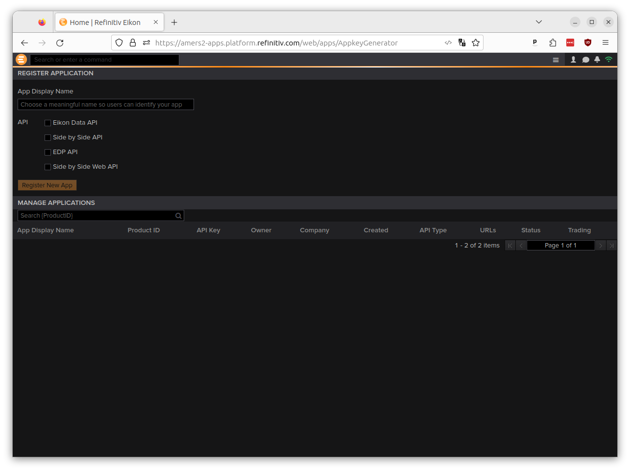Reload the current page
This screenshot has height=471, width=630.
click(60, 43)
